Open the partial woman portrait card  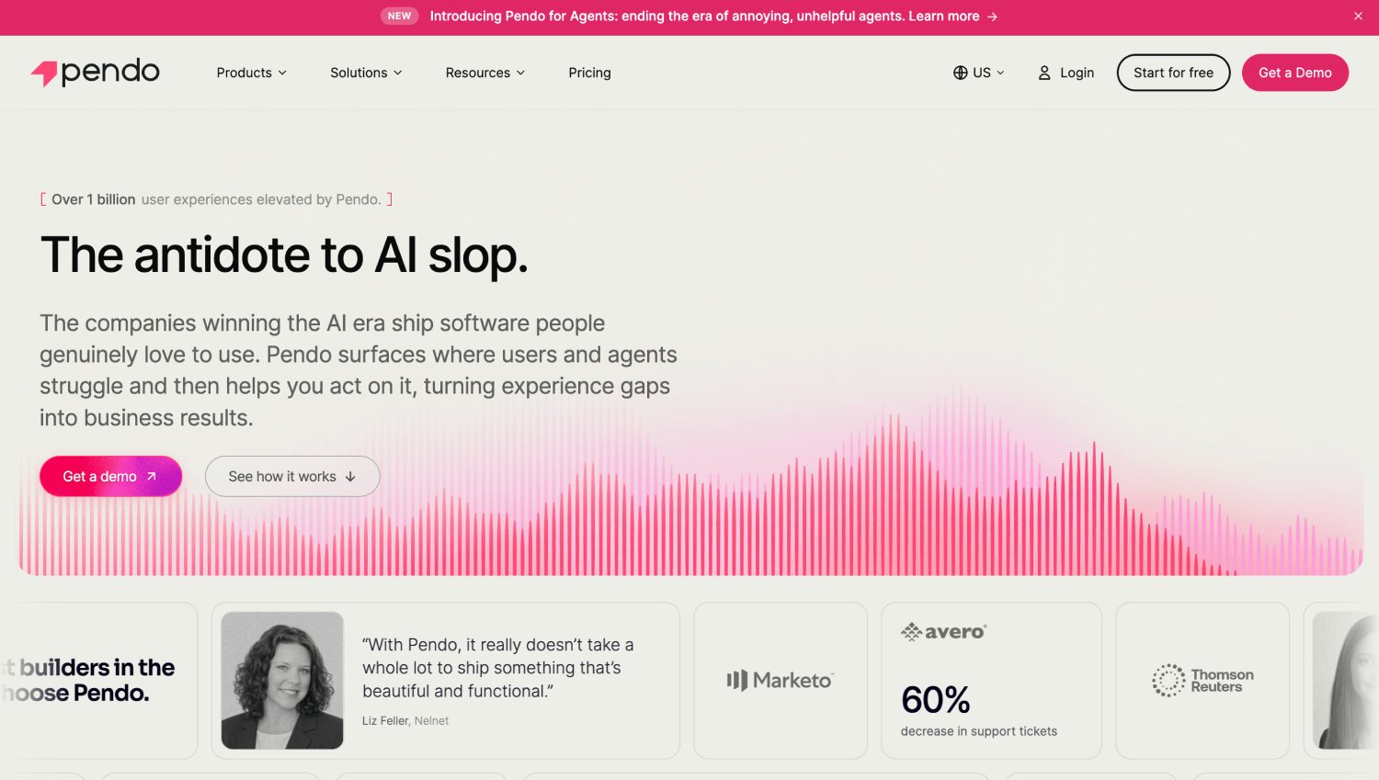tap(1341, 681)
